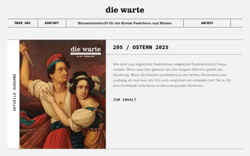Click the issue teaser paragraph about Paderborner

click(172, 75)
